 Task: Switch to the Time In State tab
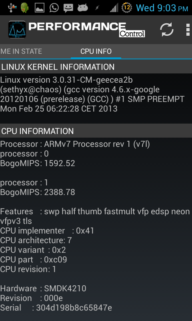tap(21, 51)
